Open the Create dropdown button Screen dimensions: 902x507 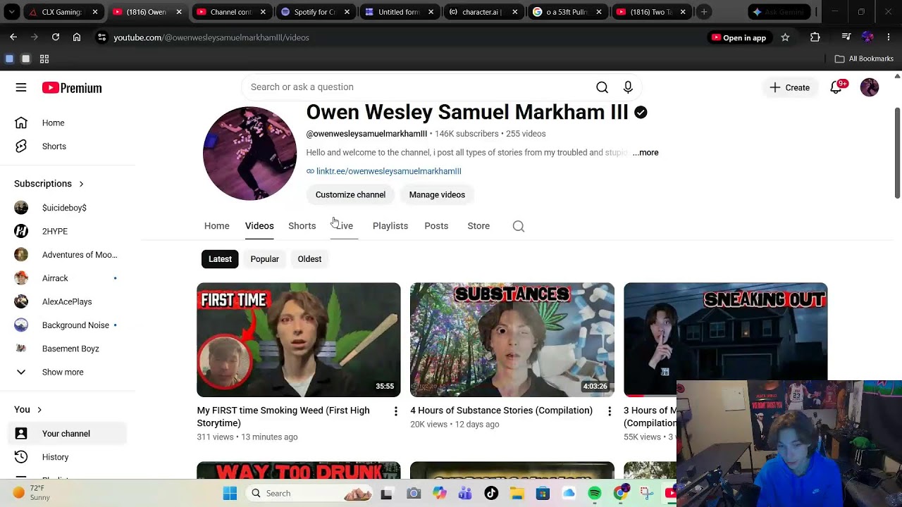[x=789, y=87]
